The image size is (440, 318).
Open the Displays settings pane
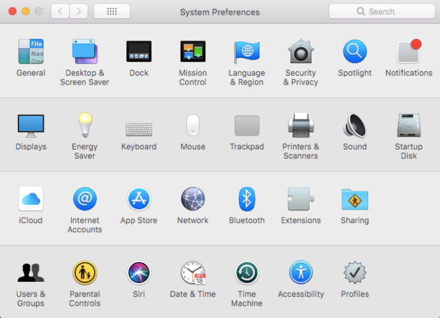tap(31, 126)
